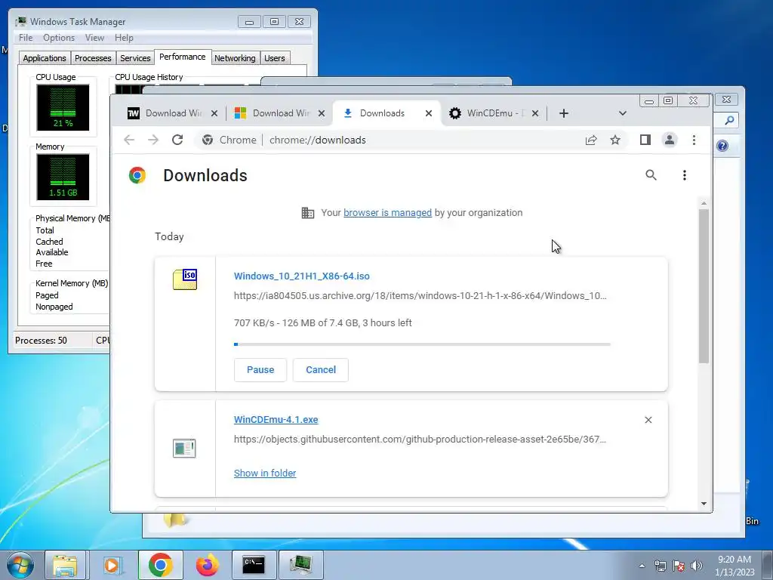The image size is (773, 580).
Task: Remove WinCDEmu-4.1.exe from the list
Action: (x=648, y=420)
